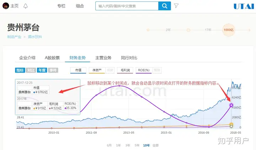The image size is (256, 150).
Task: Select the 5年 time range
Action: tap(137, 145)
